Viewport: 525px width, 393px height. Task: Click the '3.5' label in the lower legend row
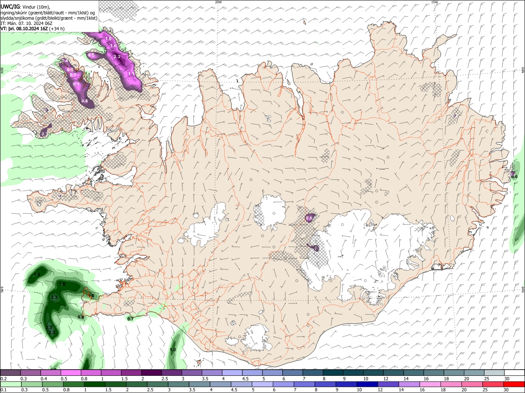point(192,390)
